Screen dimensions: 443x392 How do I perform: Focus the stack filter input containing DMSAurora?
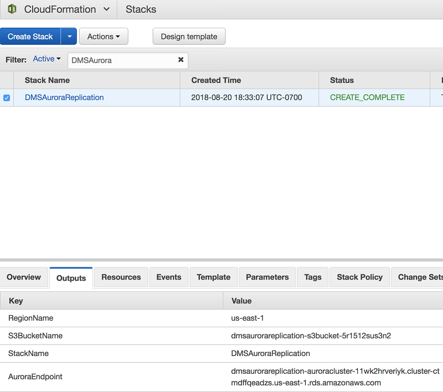click(128, 60)
